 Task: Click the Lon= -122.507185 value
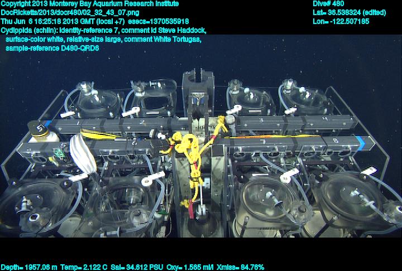point(341,21)
